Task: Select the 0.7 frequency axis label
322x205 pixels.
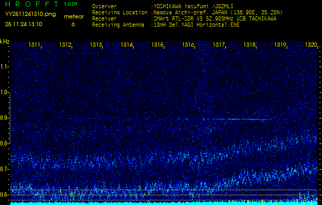Action: pos(5,169)
